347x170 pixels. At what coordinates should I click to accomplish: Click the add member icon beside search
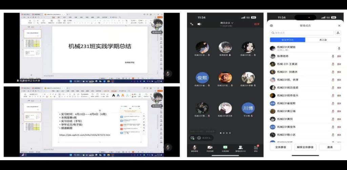pyautogui.click(x=338, y=33)
